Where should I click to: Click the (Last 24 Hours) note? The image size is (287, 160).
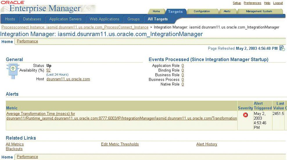57,74
